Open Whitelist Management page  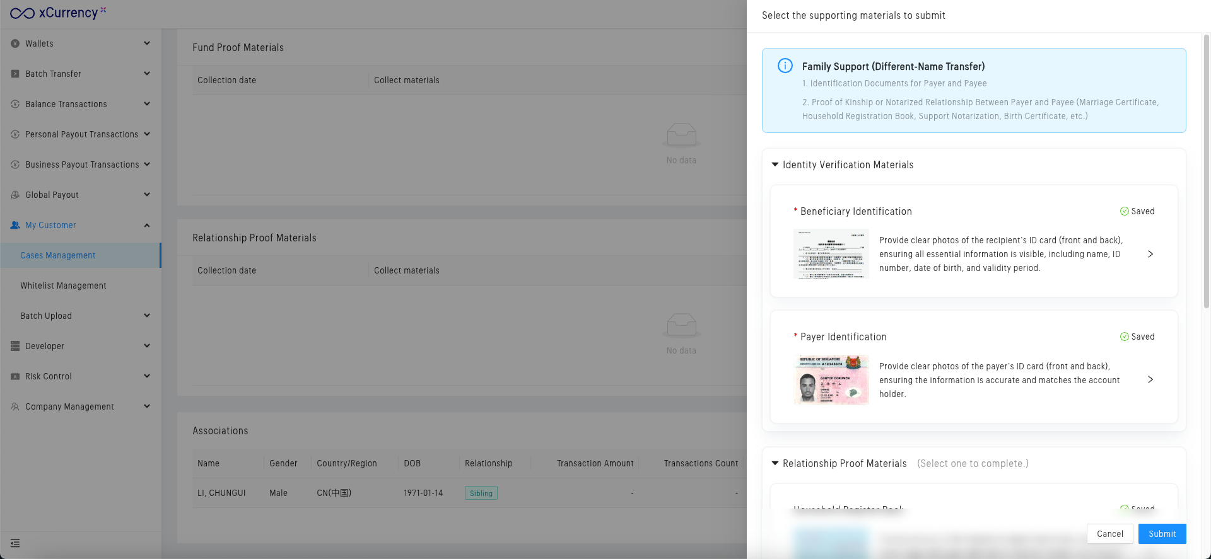pyautogui.click(x=63, y=285)
